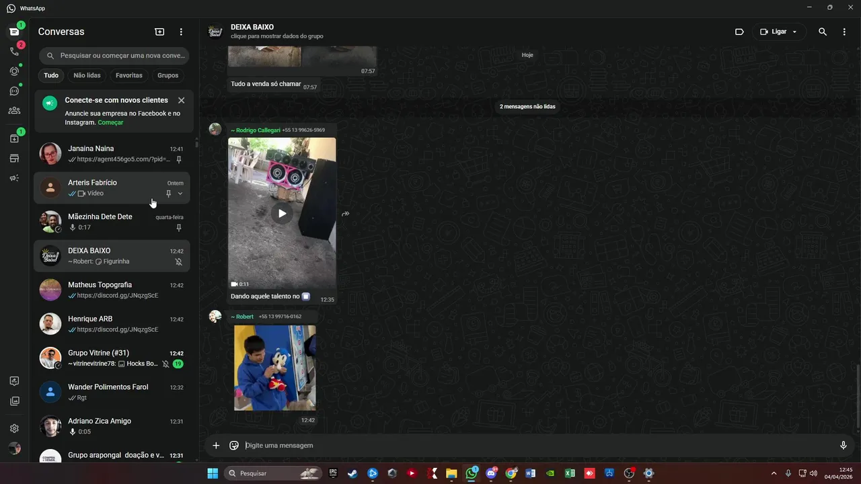Expand the chevron on Arteris Fabrício chat
This screenshot has height=484, width=861.
(180, 194)
